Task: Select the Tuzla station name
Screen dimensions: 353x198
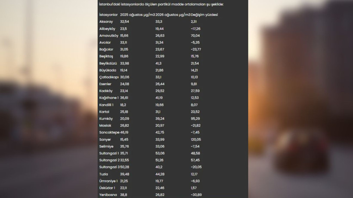Action: pos(104,174)
